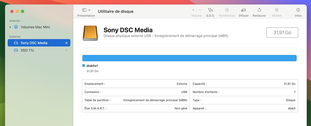Image resolution: width=311 pixels, height=126 pixels.
Task: Click the 31,91 Go capacity box
Action: tap(282, 32)
